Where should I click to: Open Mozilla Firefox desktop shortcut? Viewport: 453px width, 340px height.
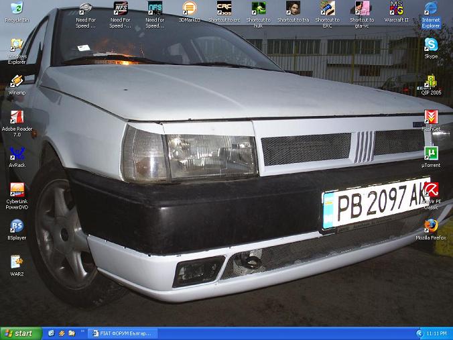431,227
